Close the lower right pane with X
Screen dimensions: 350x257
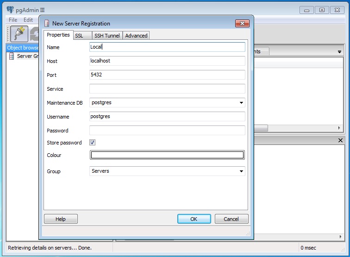(341, 140)
